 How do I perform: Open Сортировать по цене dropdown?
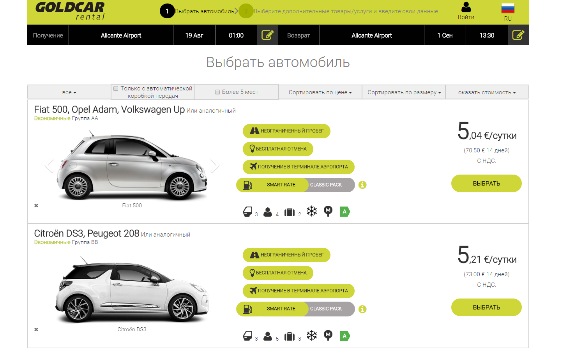(x=320, y=92)
